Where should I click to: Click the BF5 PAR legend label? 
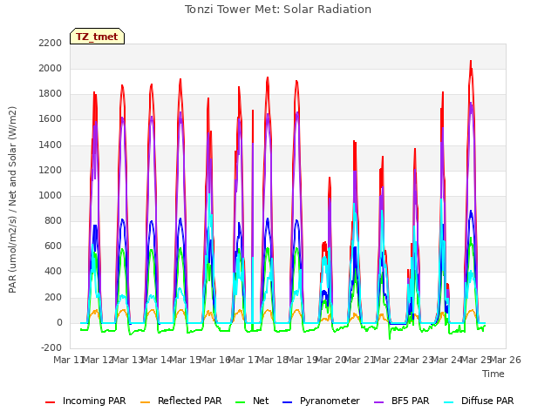click(x=411, y=401)
